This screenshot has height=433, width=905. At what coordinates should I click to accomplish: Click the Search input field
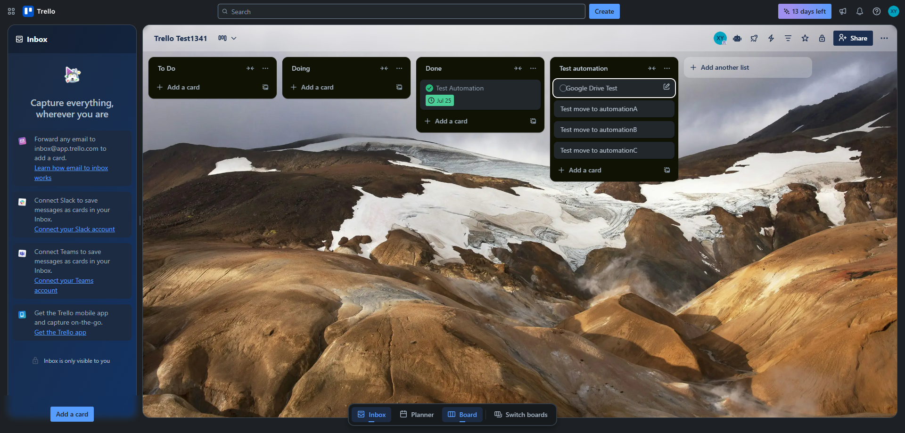[402, 11]
